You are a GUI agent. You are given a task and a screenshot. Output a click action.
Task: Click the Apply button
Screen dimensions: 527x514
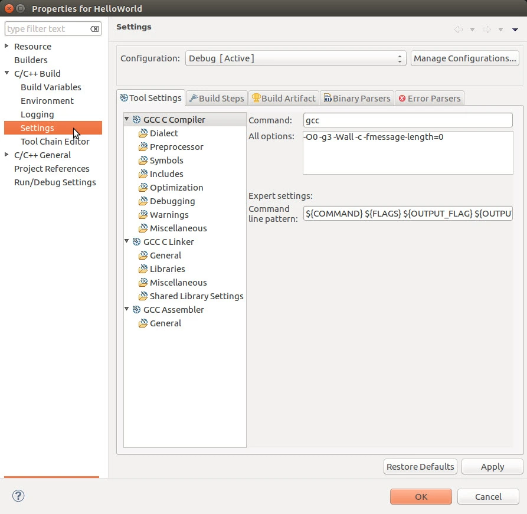[492, 467]
